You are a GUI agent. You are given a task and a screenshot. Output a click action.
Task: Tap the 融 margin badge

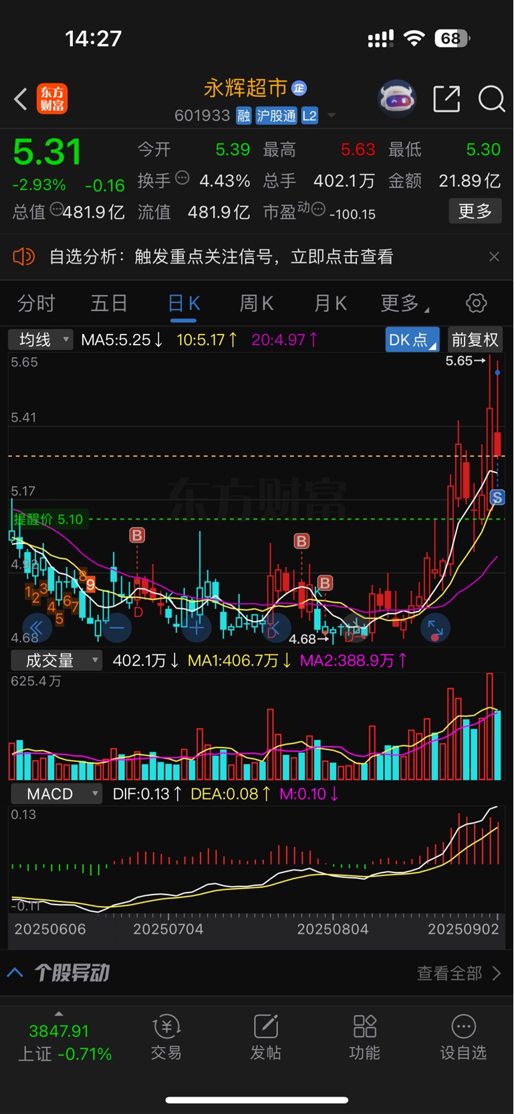coord(243,116)
